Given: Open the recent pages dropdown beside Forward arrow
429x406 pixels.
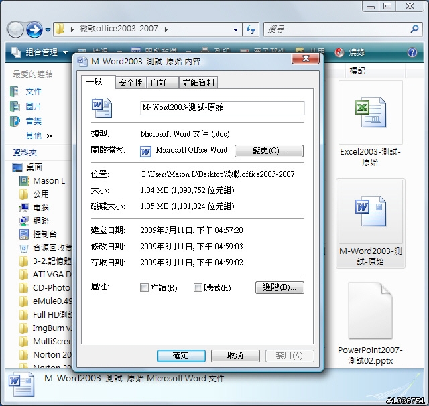Looking at the screenshot, I should click(48, 29).
